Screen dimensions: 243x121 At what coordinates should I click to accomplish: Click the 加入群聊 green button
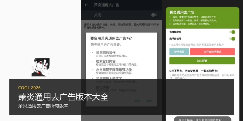(x=202, y=61)
